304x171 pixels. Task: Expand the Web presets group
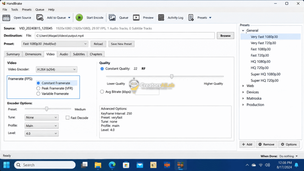click(x=243, y=86)
